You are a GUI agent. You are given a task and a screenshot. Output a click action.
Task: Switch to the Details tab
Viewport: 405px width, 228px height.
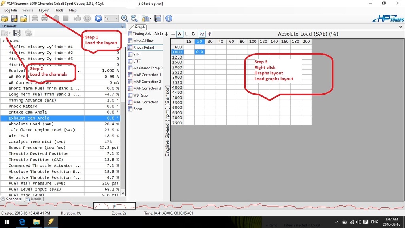pyautogui.click(x=34, y=199)
